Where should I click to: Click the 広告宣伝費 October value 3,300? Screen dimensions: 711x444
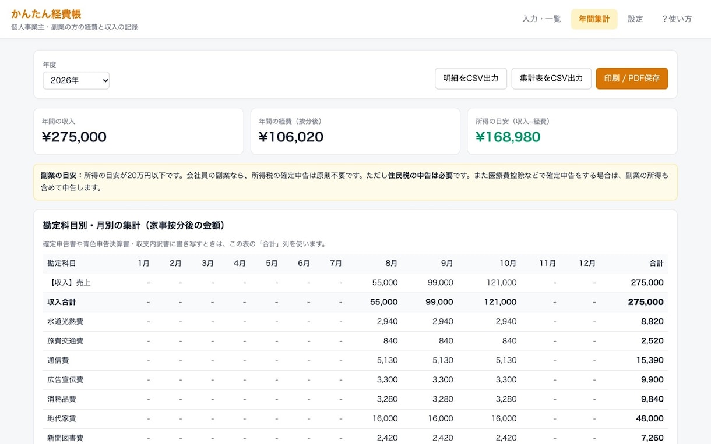pyautogui.click(x=506, y=379)
